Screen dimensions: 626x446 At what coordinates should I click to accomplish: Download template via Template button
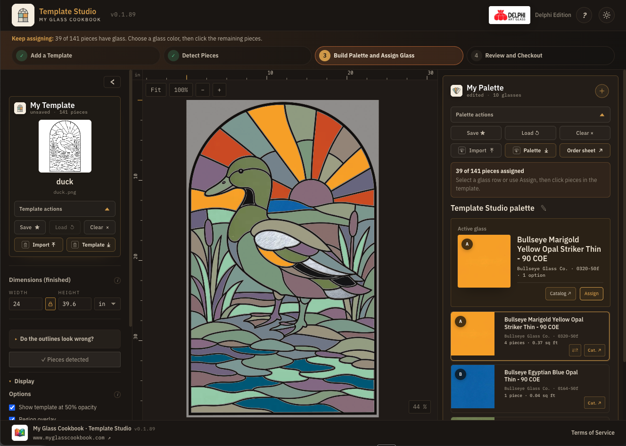[x=91, y=245]
